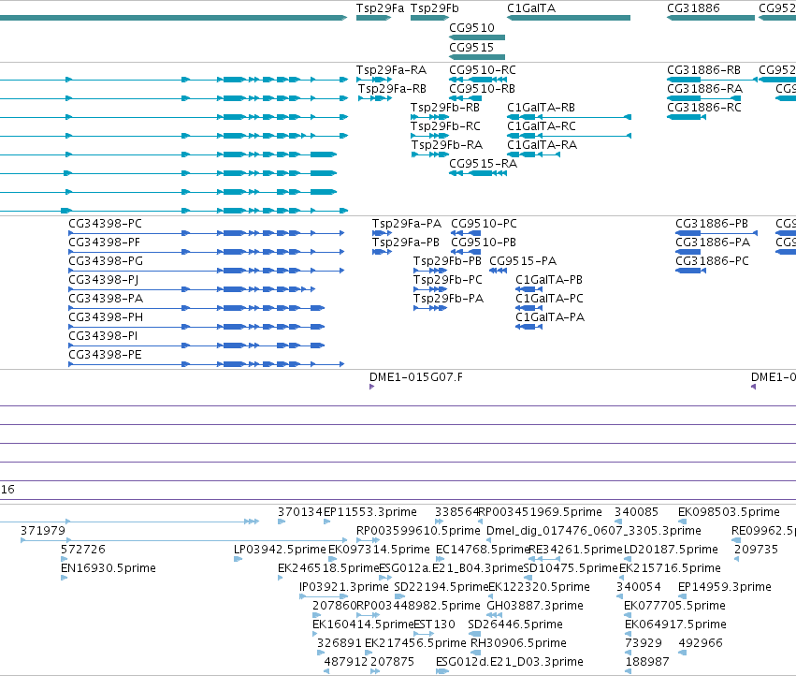Image resolution: width=796 pixels, height=676 pixels.
Task: Select transcript Tsp29Fa-RB label
Action: (x=392, y=89)
